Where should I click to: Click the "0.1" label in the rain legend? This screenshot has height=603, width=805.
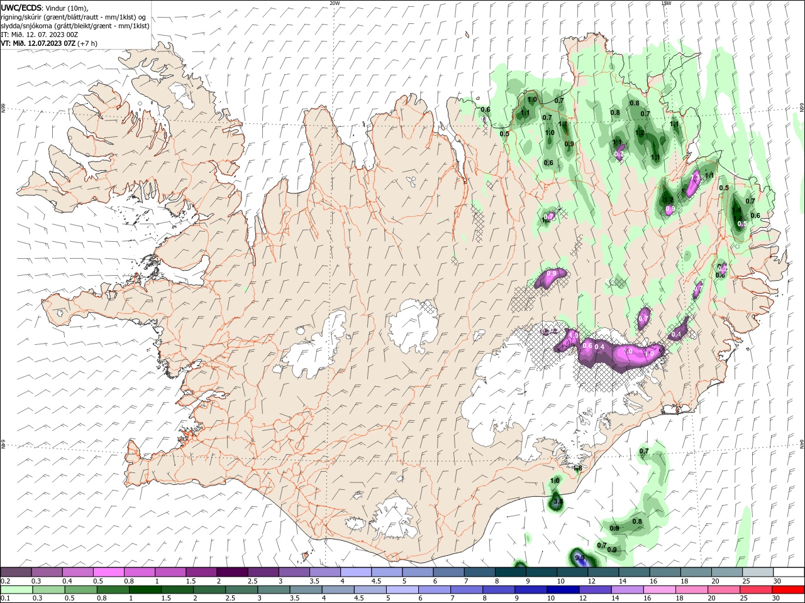coord(5,599)
